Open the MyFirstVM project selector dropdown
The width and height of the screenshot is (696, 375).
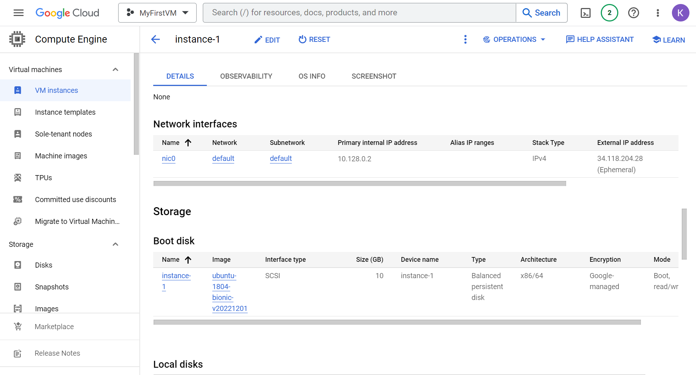tap(157, 13)
